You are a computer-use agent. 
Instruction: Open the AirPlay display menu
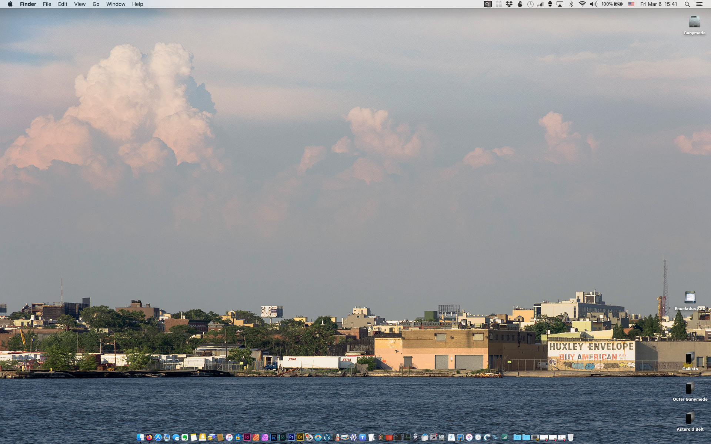click(560, 4)
